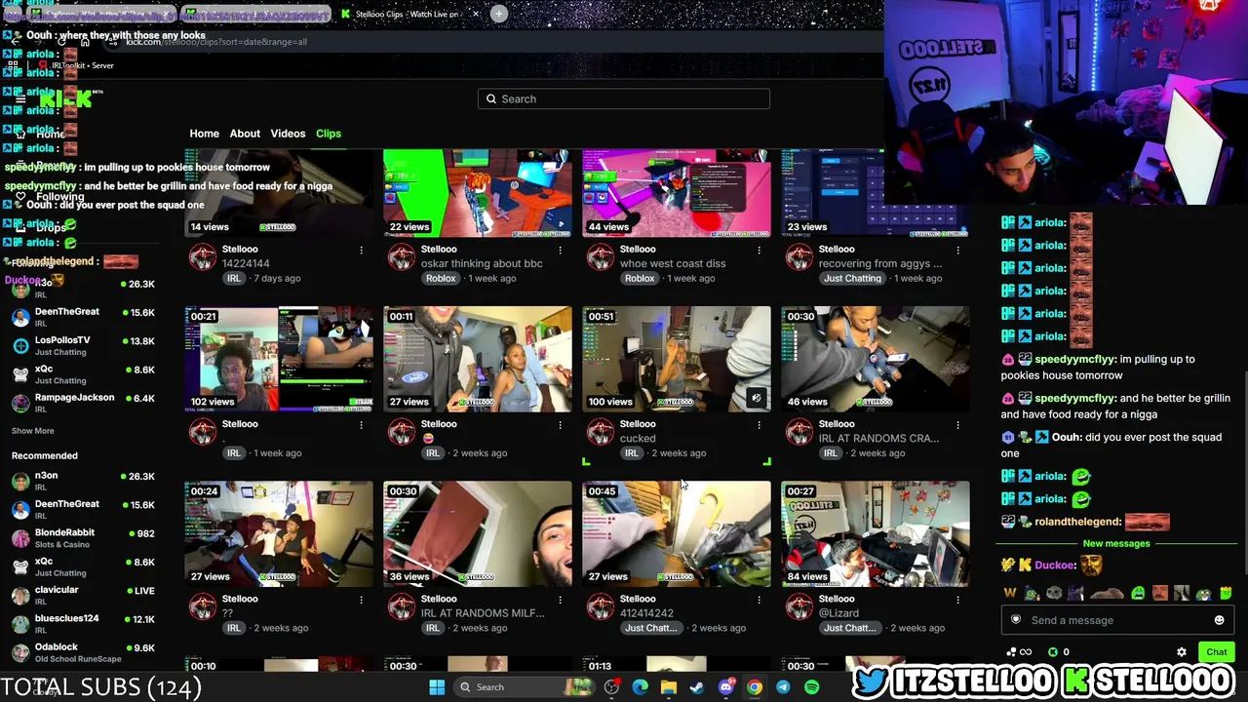
Task: Switch to Chrome in the taskbar
Action: pyautogui.click(x=755, y=687)
